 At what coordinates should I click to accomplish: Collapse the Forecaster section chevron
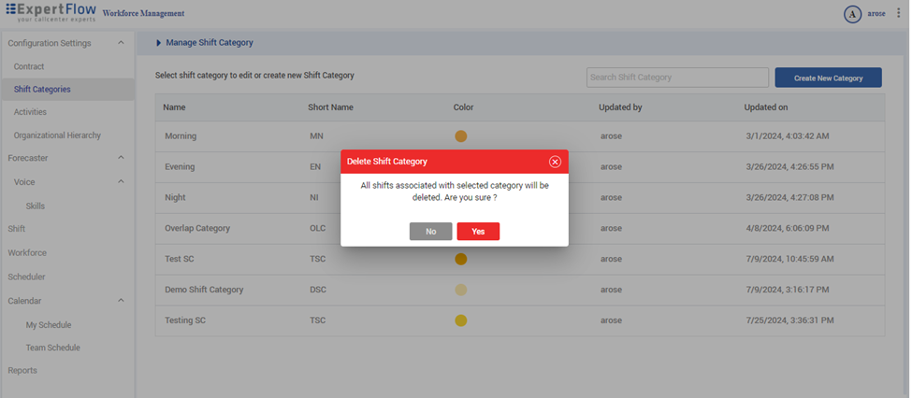121,158
